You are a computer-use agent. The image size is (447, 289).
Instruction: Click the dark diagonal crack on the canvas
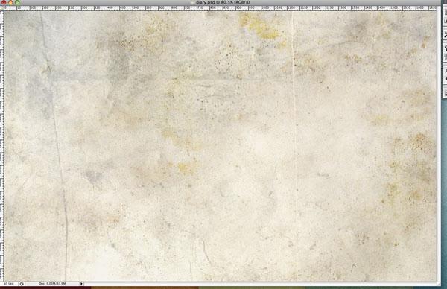pos(57,142)
